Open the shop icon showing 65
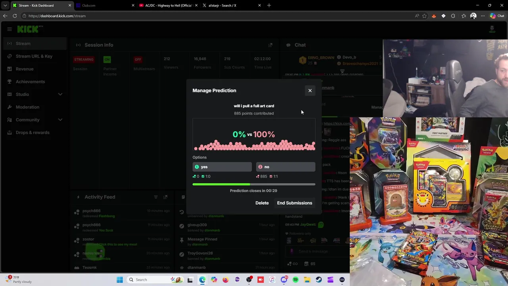 click(x=310, y=264)
